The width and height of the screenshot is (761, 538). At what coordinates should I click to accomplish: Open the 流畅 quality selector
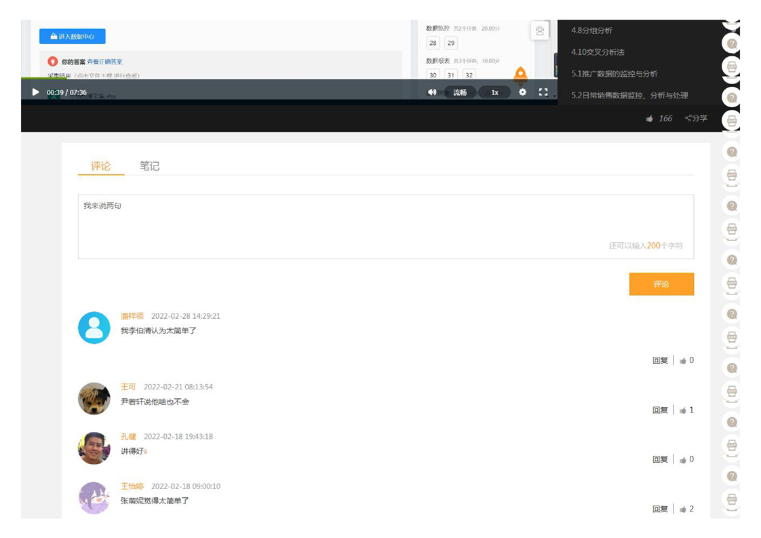click(460, 92)
